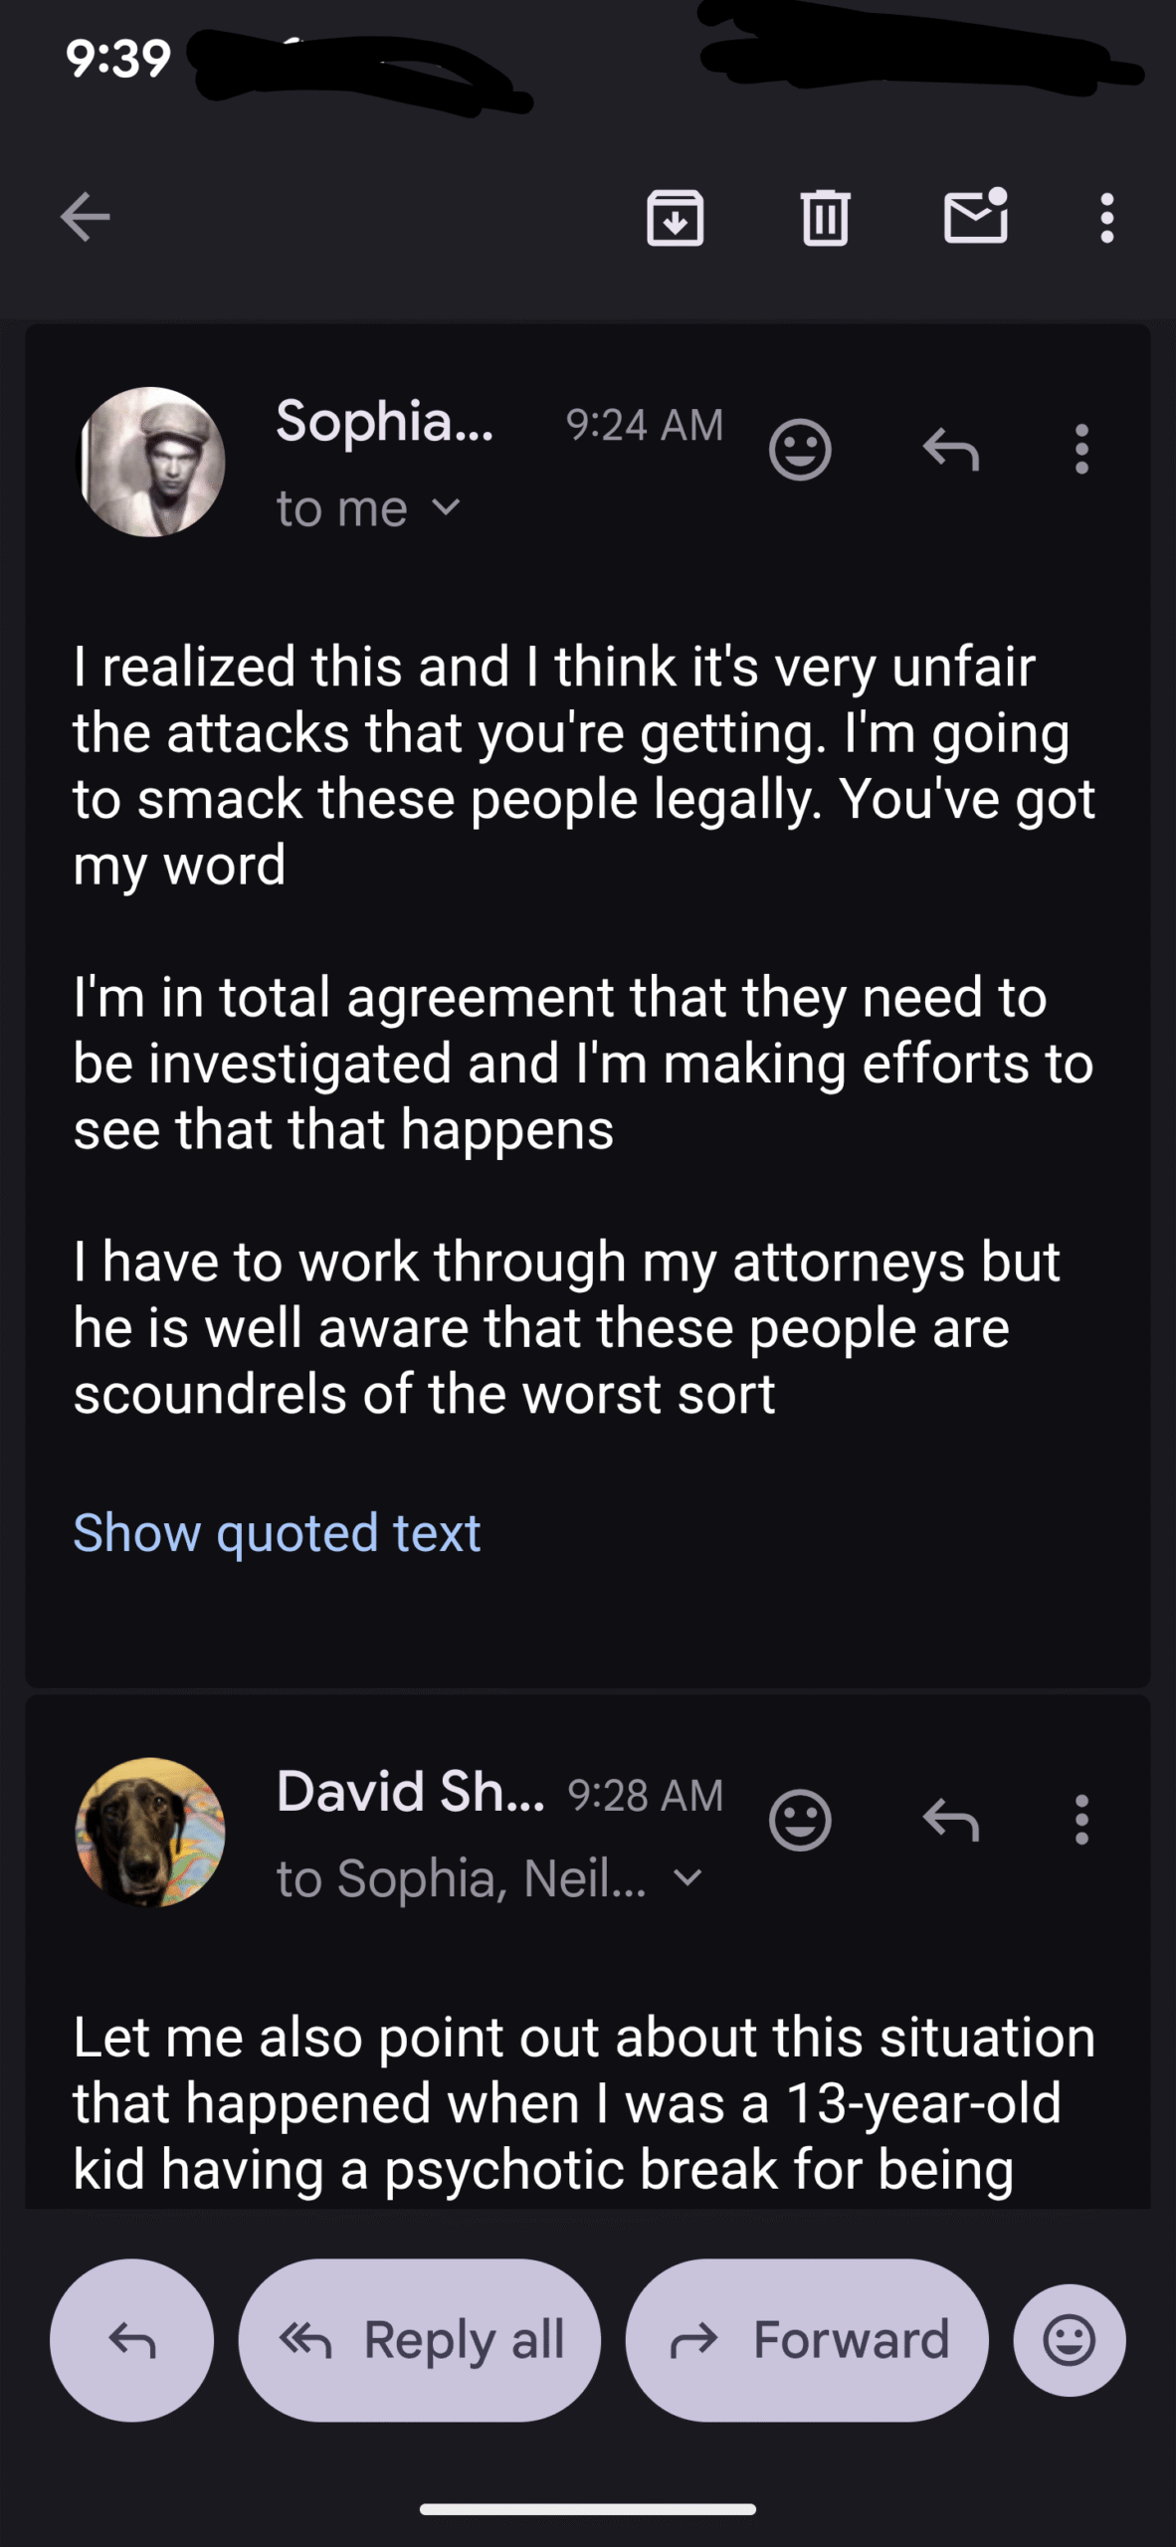Add emoji reaction to Sophia's 9:24 AM message
This screenshot has height=2547, width=1176.
[800, 450]
